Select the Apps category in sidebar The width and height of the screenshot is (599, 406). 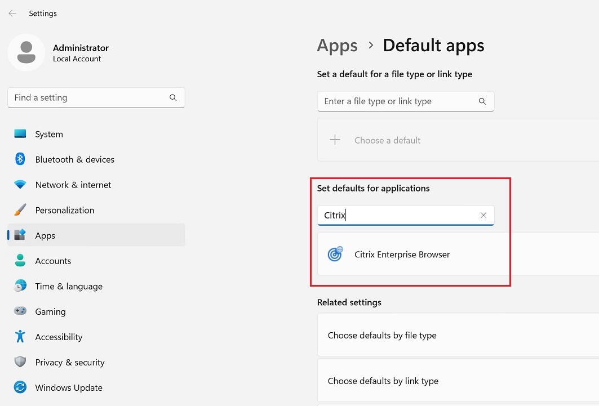coord(45,236)
